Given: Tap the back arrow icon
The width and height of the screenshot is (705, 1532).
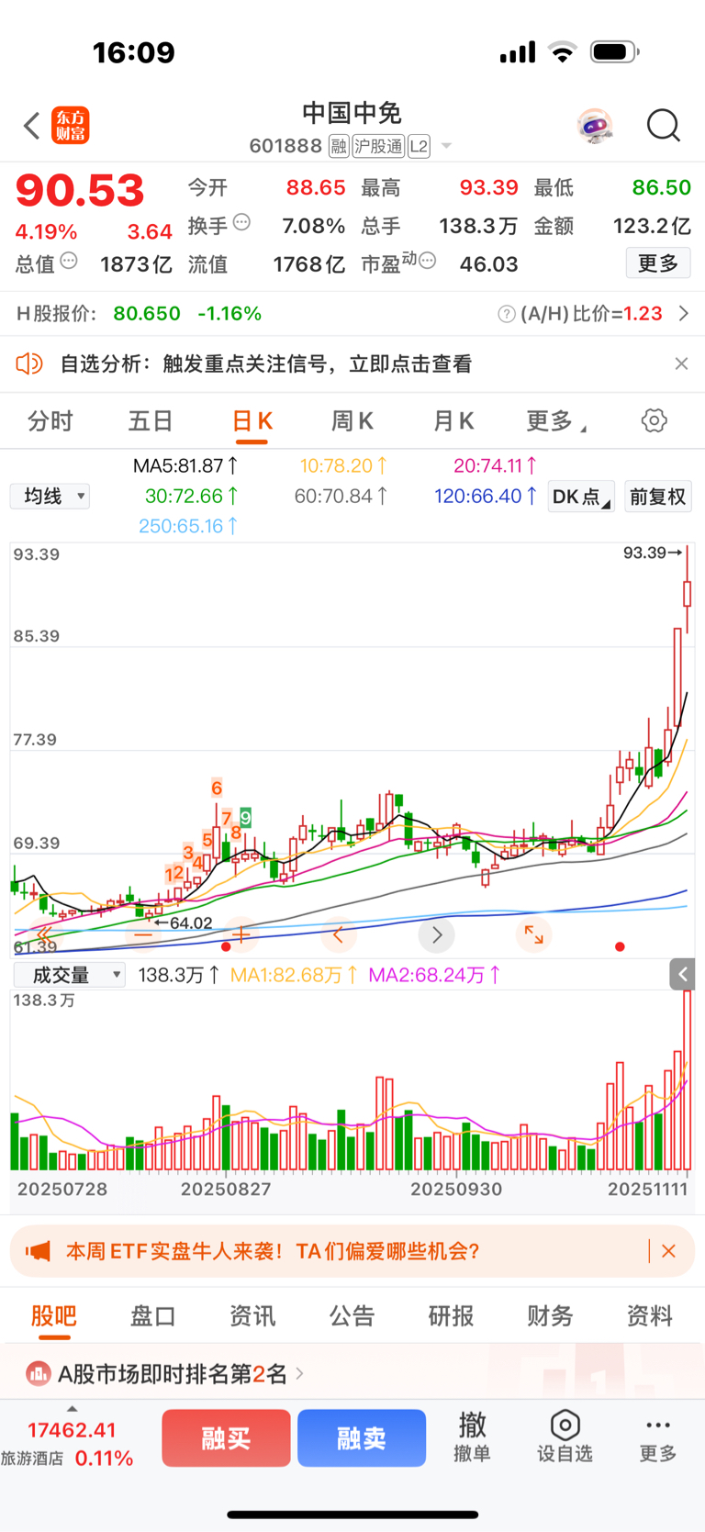Looking at the screenshot, I should (32, 126).
